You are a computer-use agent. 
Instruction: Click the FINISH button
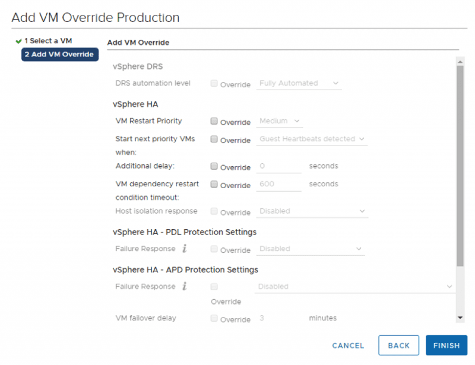pos(446,345)
